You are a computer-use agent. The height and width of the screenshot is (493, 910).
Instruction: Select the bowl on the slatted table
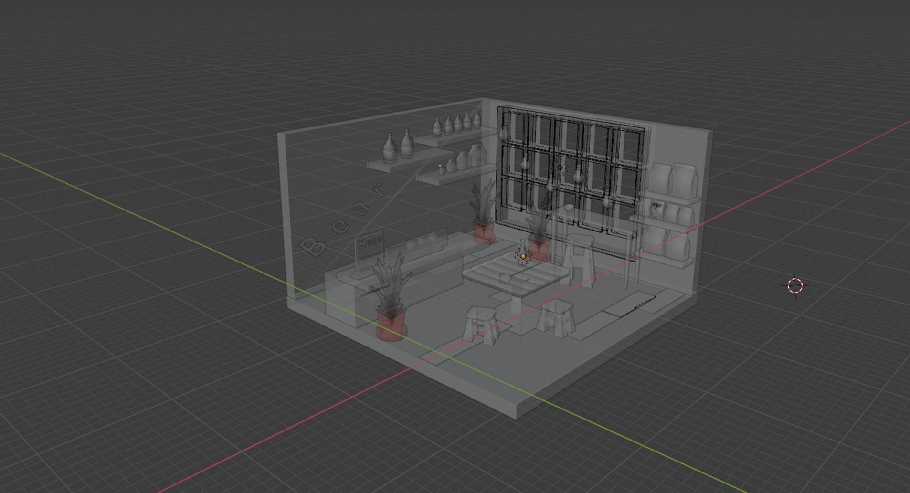point(506,278)
